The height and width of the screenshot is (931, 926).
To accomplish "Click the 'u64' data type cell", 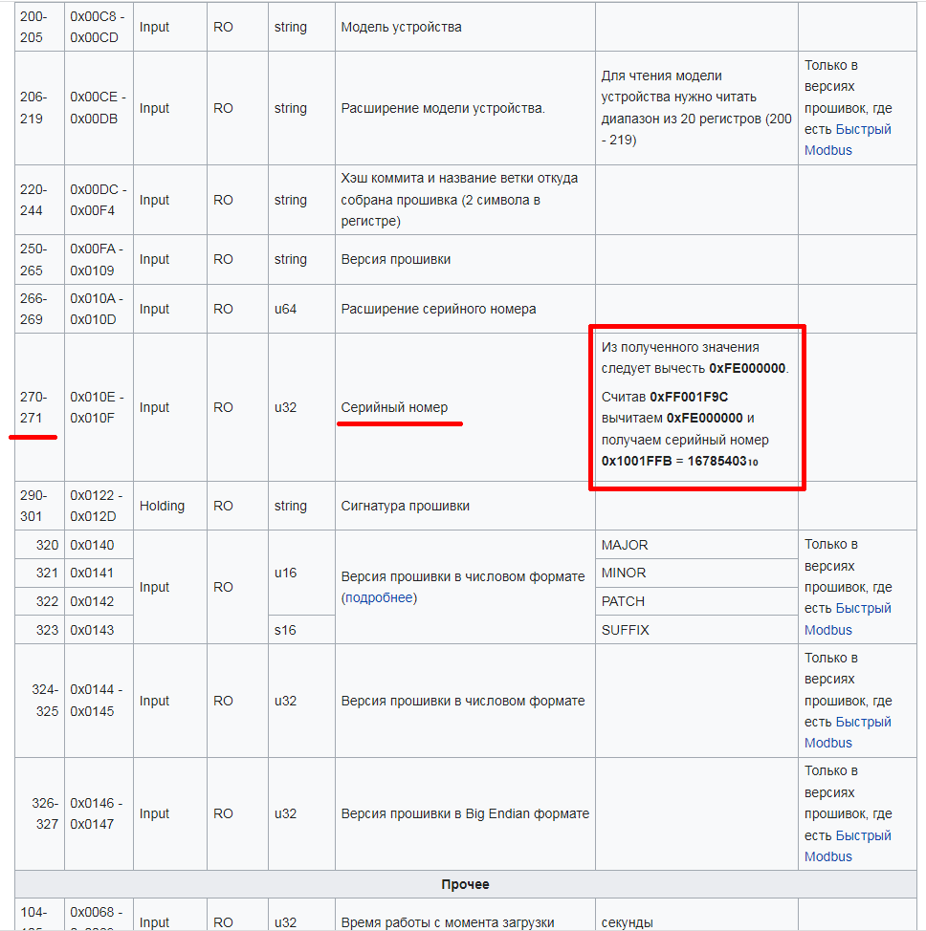I will (x=288, y=309).
